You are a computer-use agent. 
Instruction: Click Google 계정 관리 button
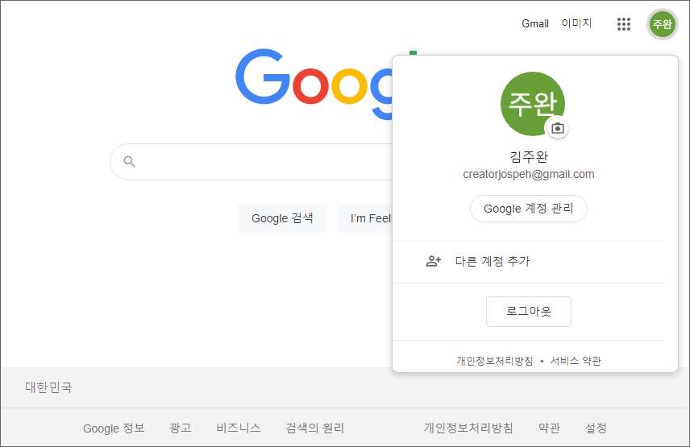(x=529, y=209)
